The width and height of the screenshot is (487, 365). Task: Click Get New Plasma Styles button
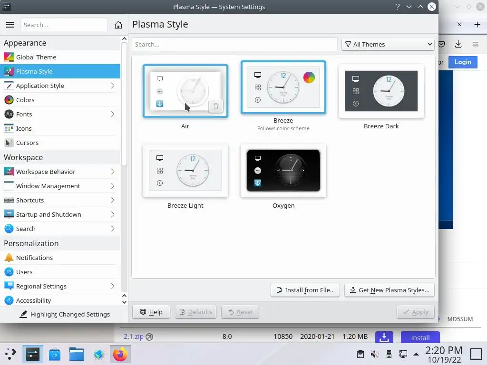tap(390, 290)
